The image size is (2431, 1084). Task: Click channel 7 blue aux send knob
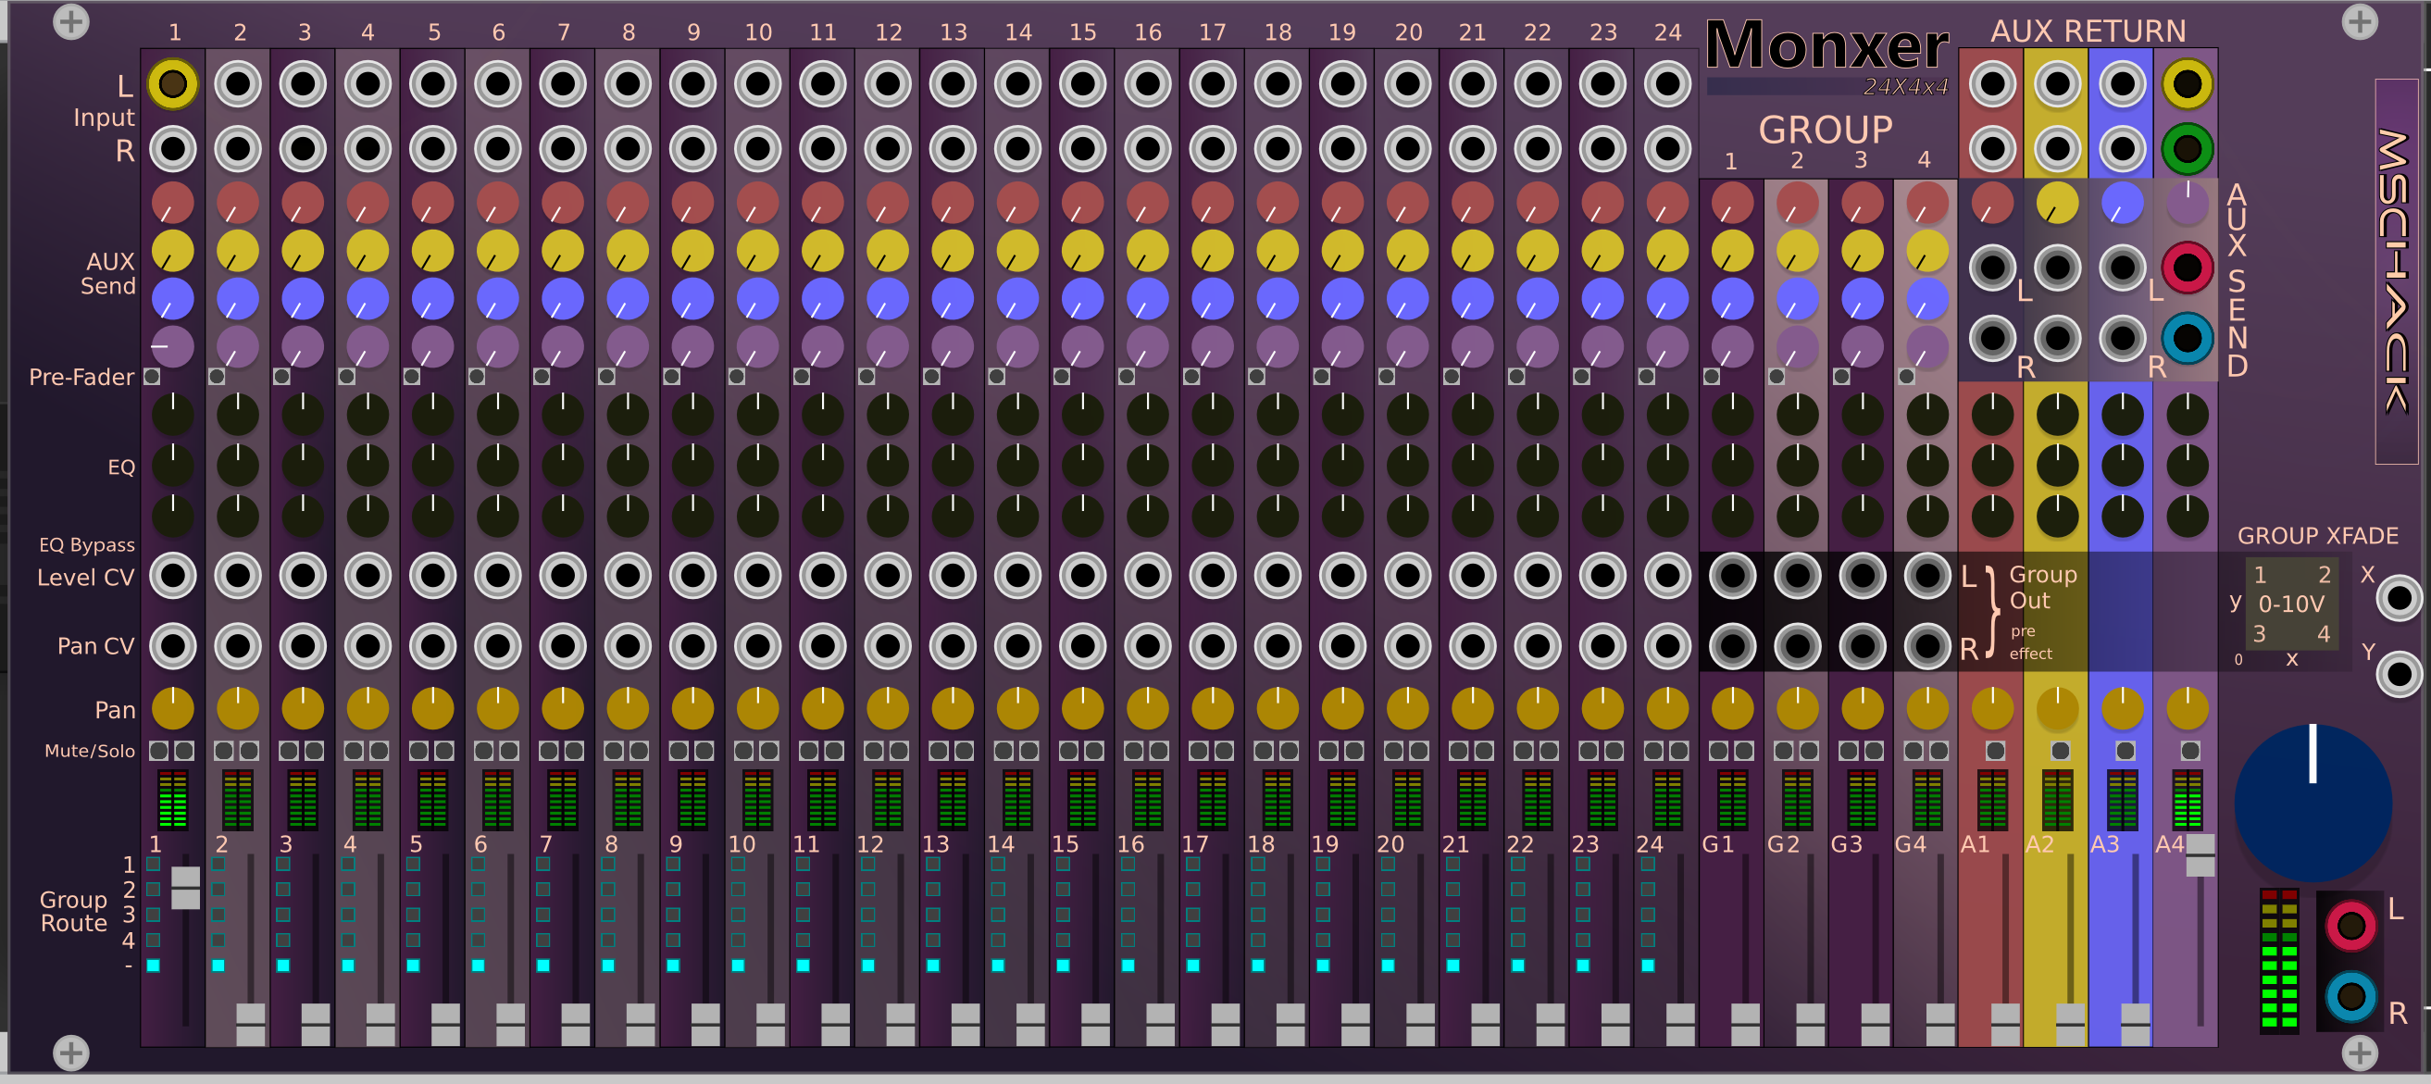click(563, 299)
